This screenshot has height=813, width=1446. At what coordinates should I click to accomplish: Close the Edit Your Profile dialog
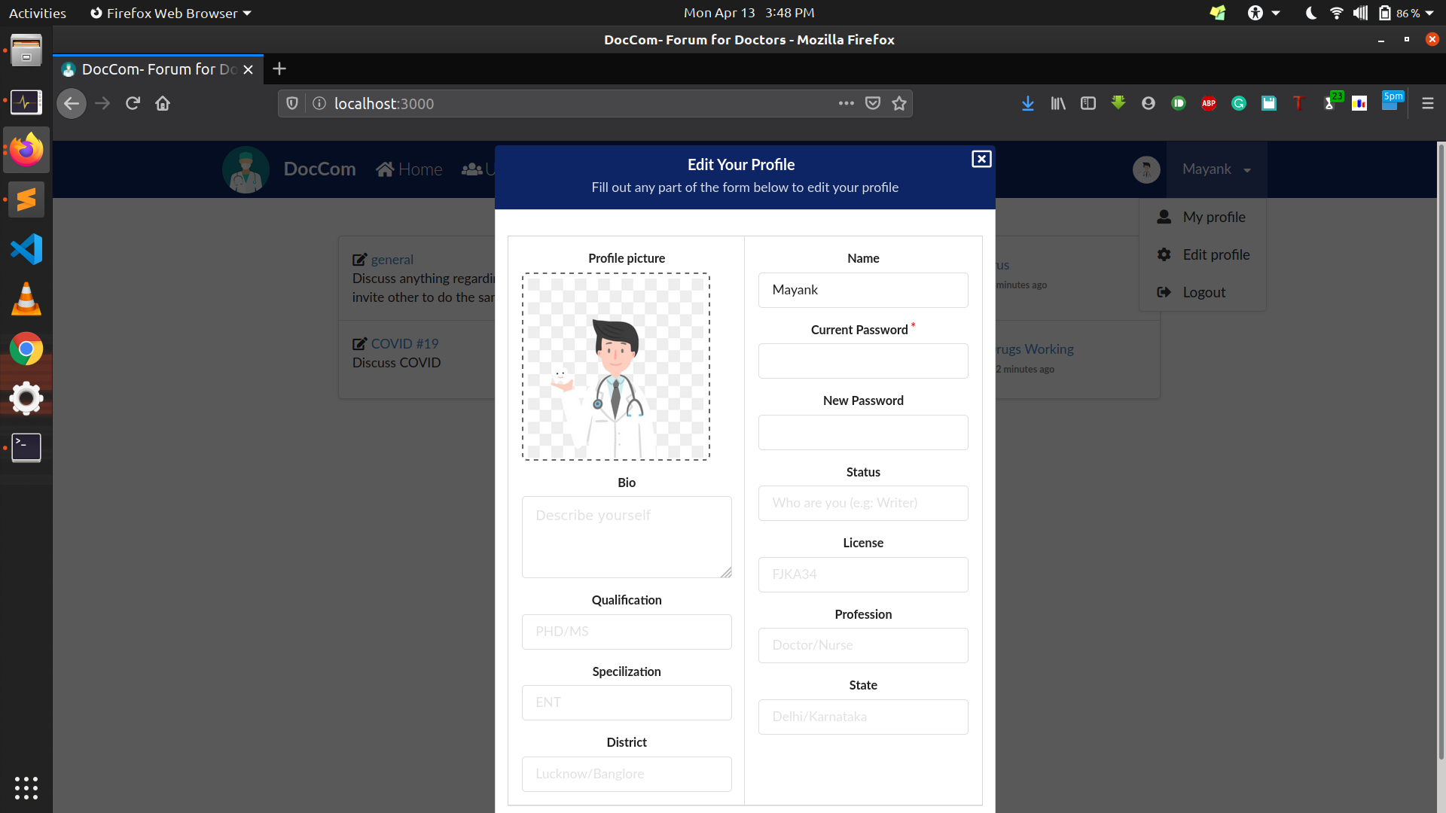click(981, 159)
